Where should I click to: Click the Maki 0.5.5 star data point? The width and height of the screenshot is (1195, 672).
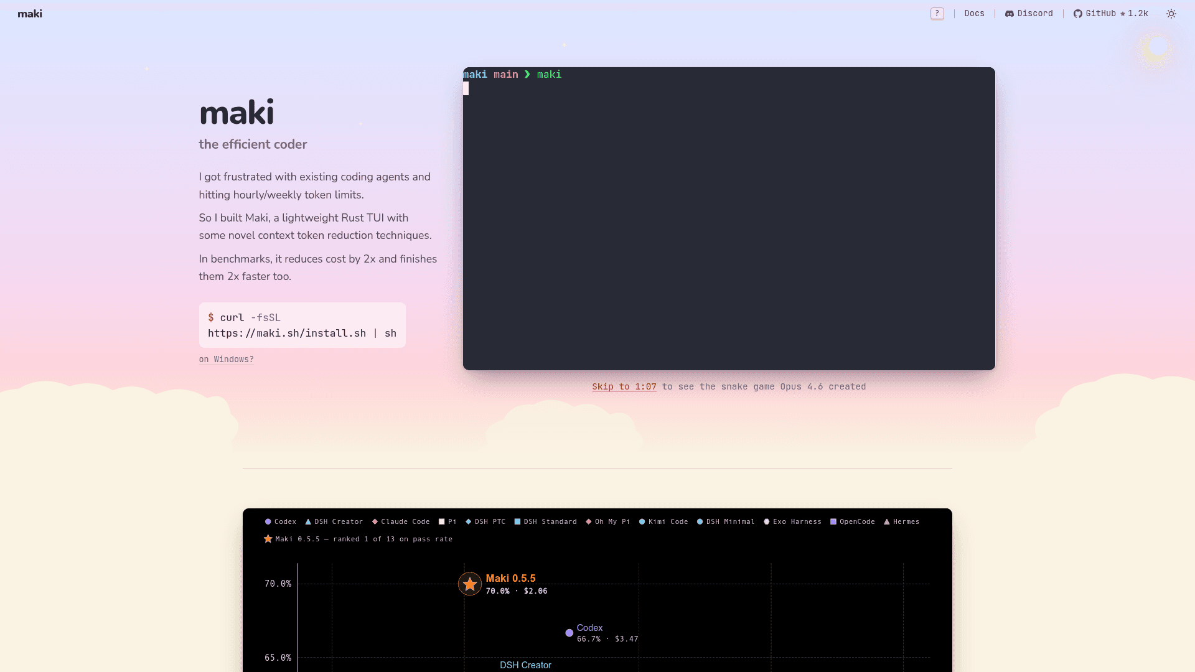point(470,584)
